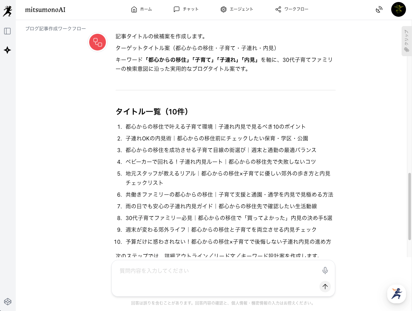Click the workflow share-nodes icon in navbar
The image size is (412, 311).
(278, 9)
